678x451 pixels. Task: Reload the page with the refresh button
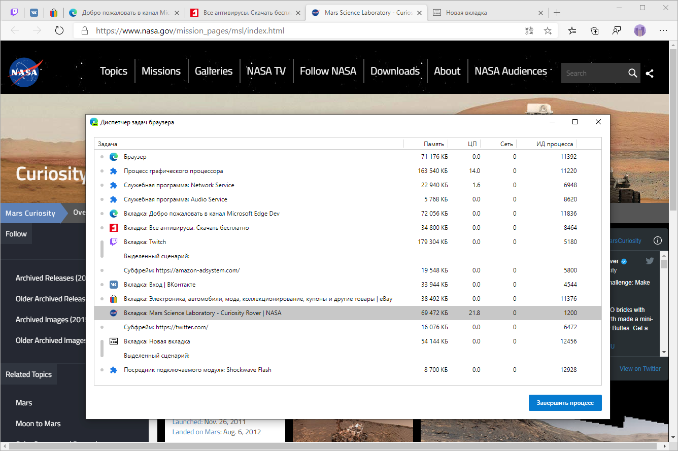click(x=59, y=30)
